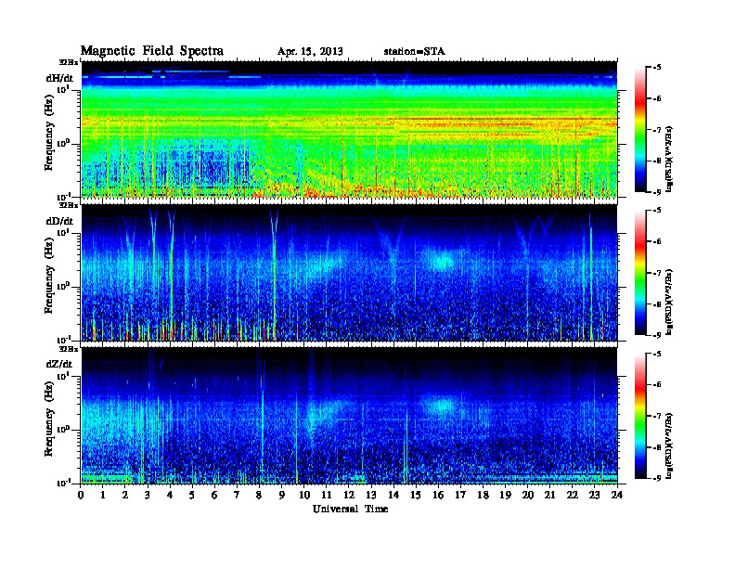Click hour 12 on the Universal Time axis
This screenshot has height=568, width=735.
[x=349, y=495]
